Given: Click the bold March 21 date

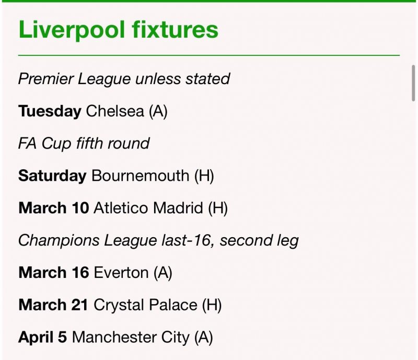Looking at the screenshot, I should pos(53,305).
